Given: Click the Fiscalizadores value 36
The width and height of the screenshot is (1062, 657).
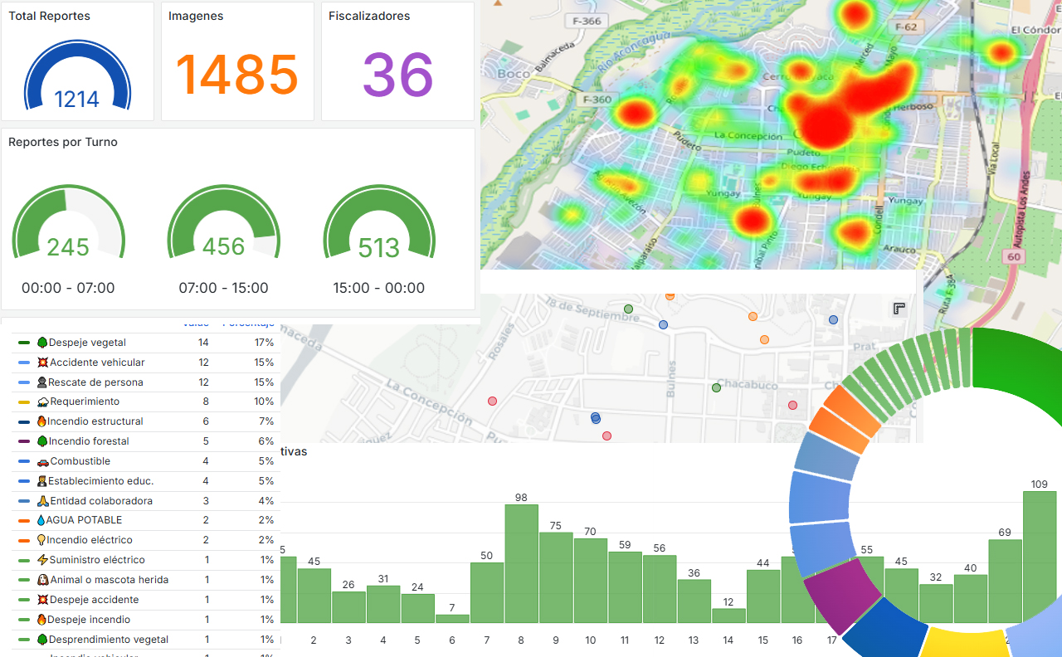Looking at the screenshot, I should click(397, 75).
